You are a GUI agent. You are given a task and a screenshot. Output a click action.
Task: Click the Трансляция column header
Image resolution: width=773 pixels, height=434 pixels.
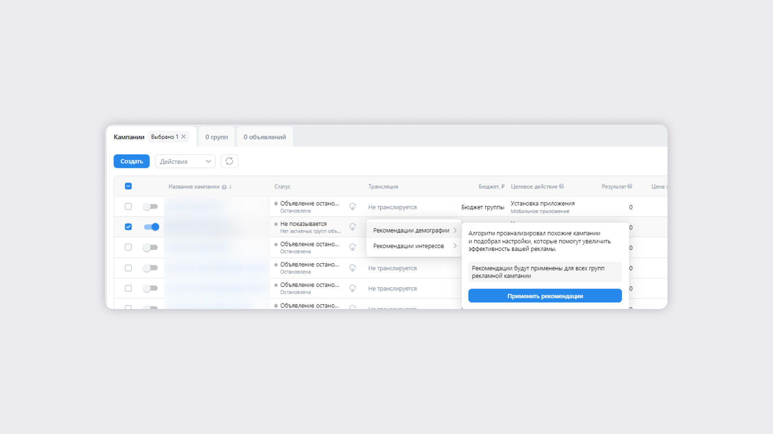tap(383, 186)
